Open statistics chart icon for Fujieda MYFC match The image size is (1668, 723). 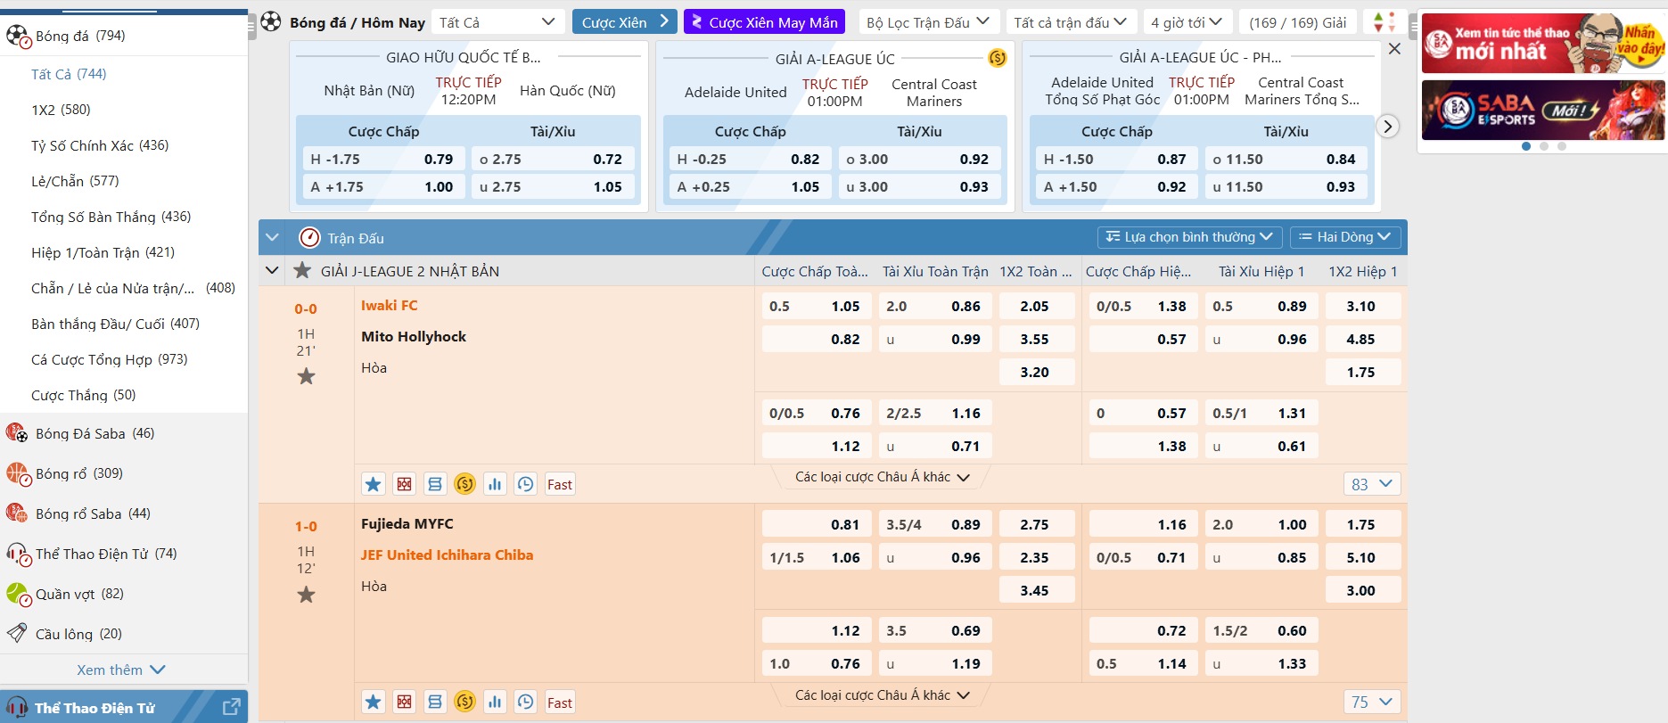(x=496, y=702)
